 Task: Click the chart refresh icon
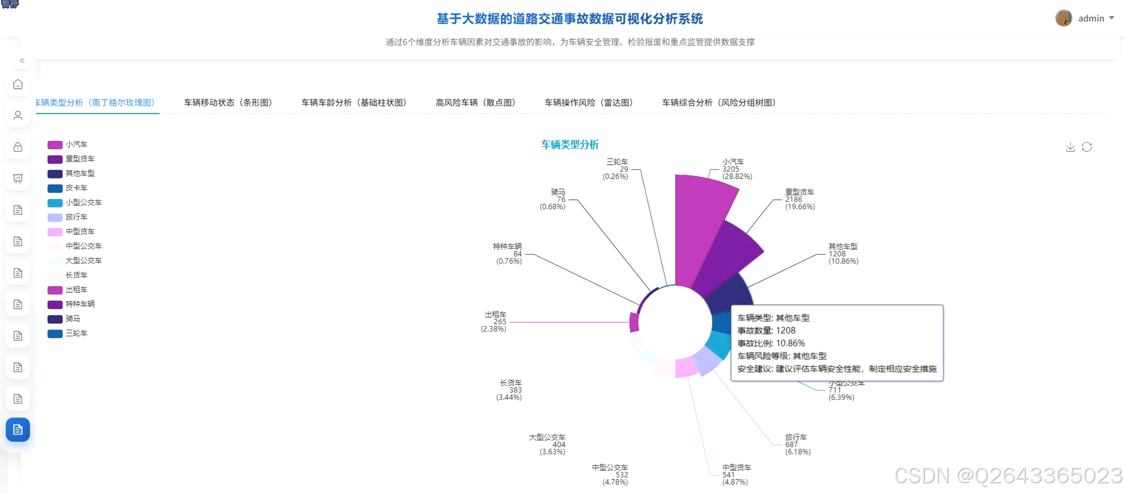(x=1087, y=147)
